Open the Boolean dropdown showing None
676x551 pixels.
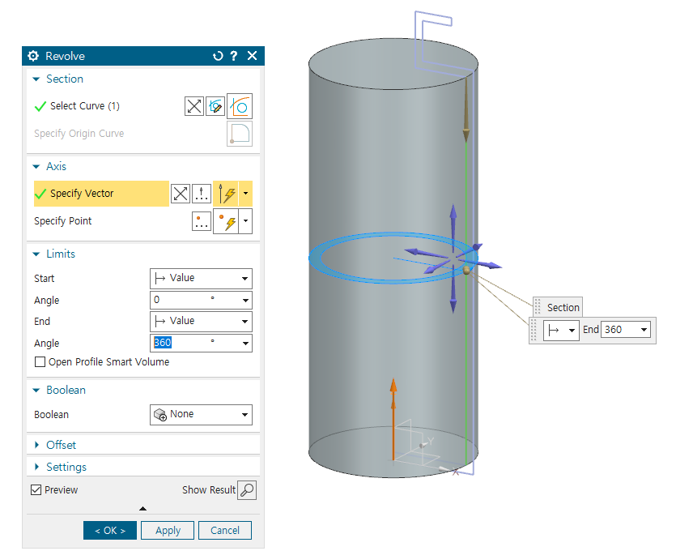tap(201, 415)
